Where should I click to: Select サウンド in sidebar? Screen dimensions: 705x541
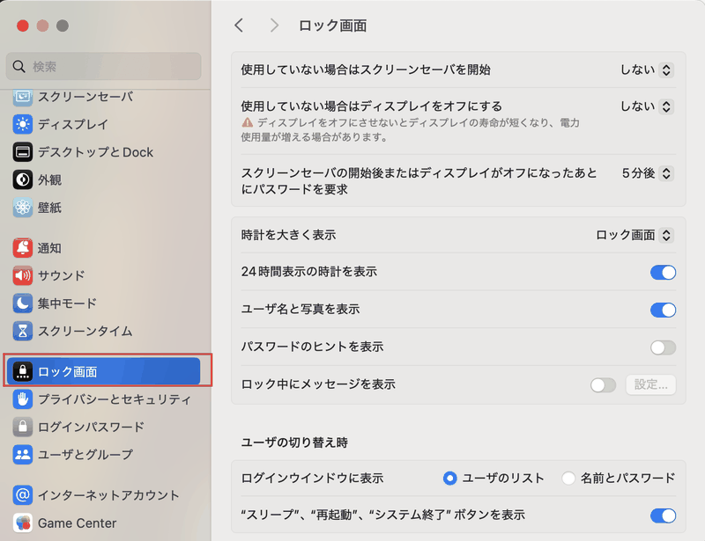103,275
